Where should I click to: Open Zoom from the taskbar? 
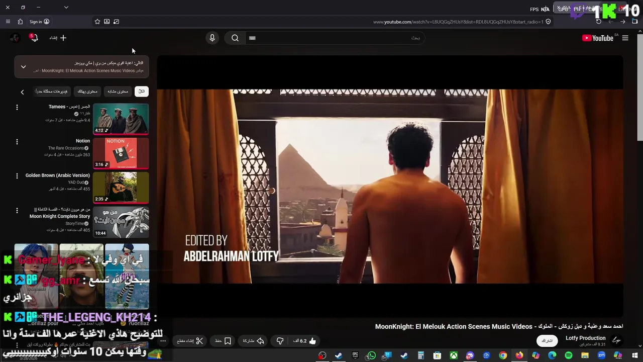[x=601, y=355]
